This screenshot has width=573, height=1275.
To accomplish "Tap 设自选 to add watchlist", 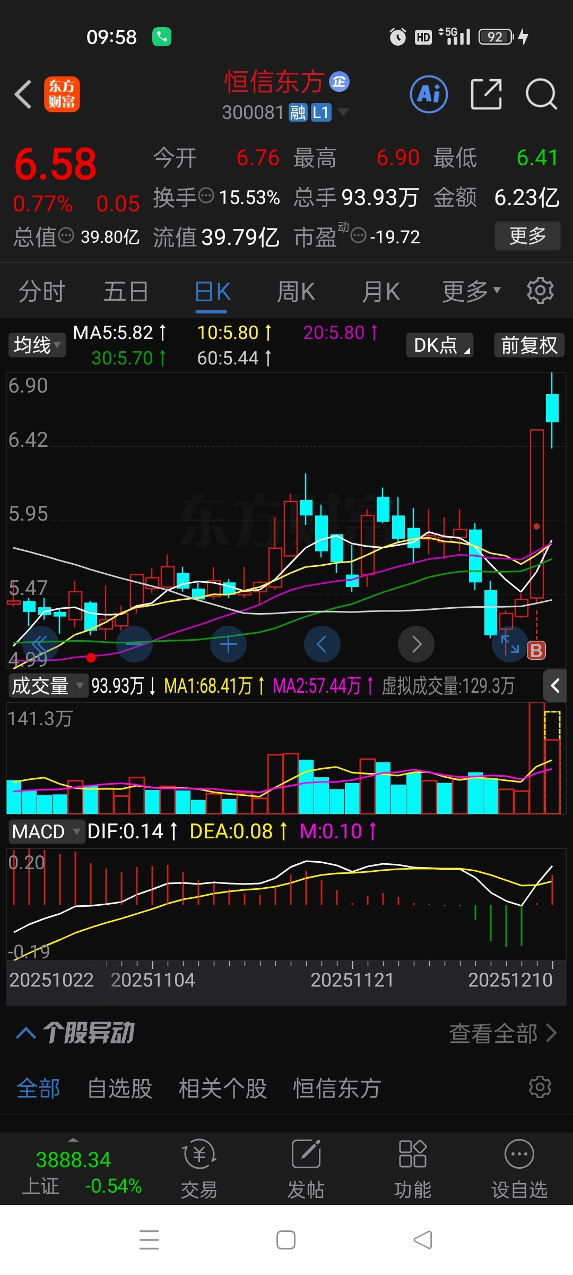I will [x=519, y=1169].
